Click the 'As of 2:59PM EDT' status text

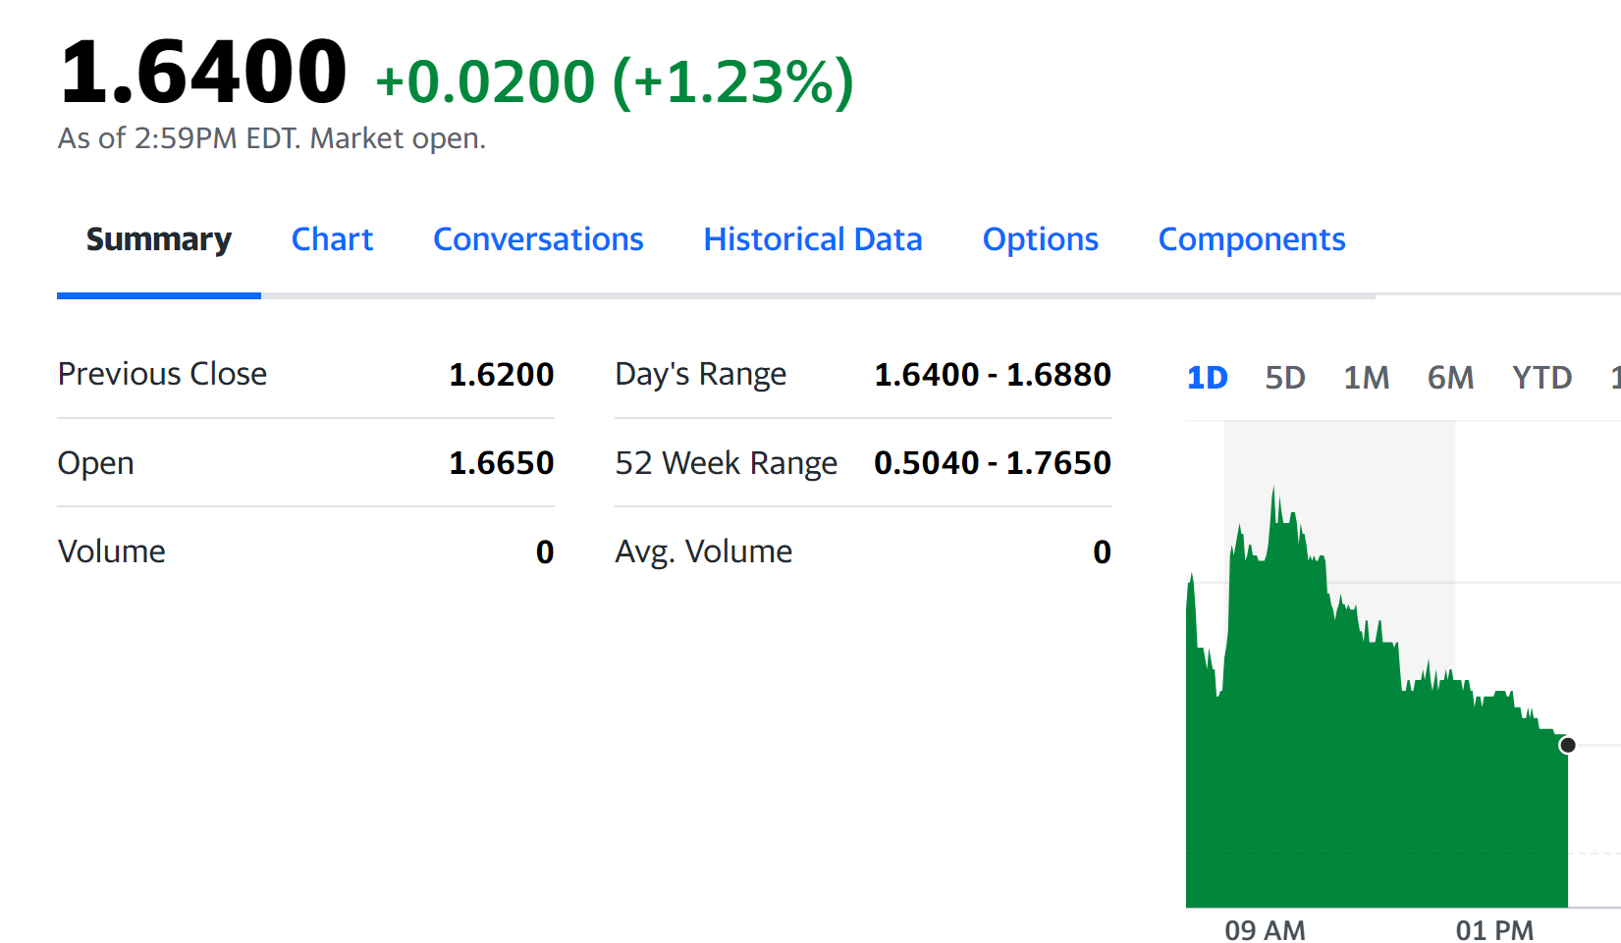[272, 138]
